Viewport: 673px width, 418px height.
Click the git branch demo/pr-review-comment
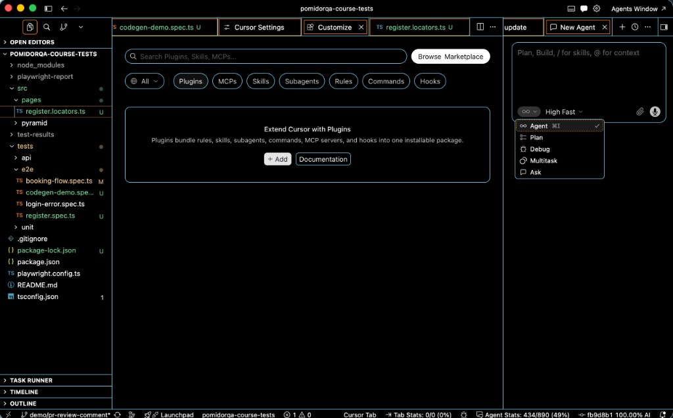[x=66, y=415]
